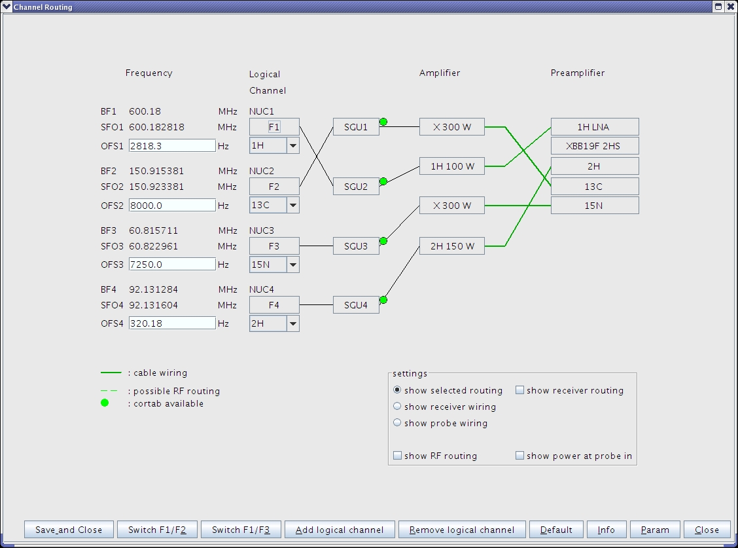Expand the 13C nucleus dropdown for NUC2
Screen dimensions: 738x548
[292, 205]
